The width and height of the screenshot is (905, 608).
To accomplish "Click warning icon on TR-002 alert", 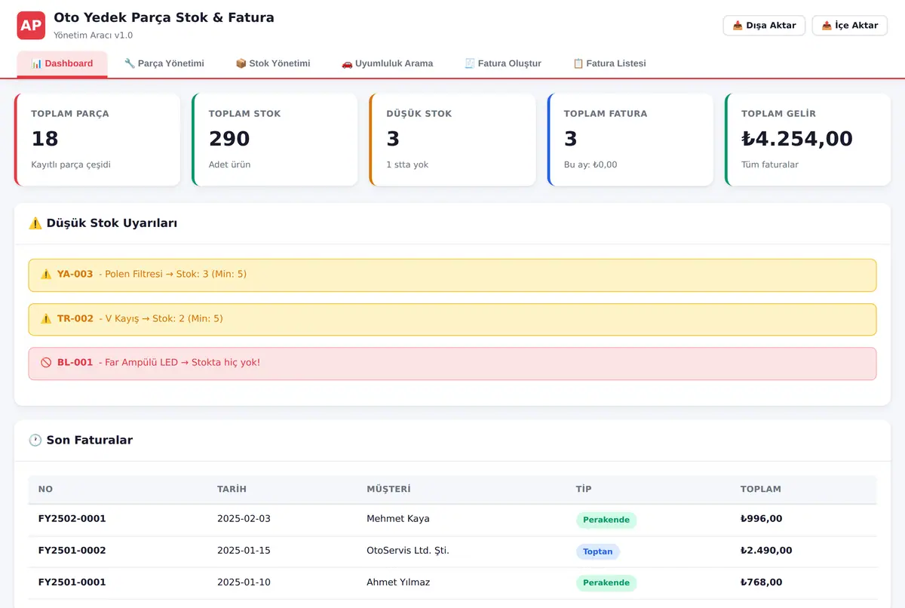I will pos(46,319).
